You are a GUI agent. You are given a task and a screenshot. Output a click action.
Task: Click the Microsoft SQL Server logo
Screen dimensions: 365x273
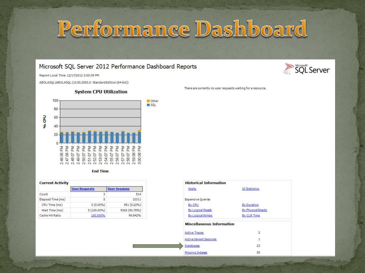tap(307, 69)
